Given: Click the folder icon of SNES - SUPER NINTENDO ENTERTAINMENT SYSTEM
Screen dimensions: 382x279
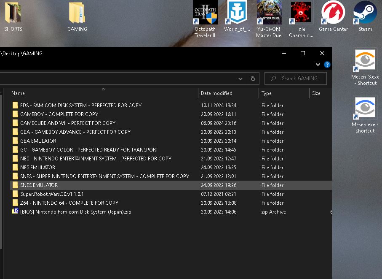Looking at the screenshot, I should point(15,176).
